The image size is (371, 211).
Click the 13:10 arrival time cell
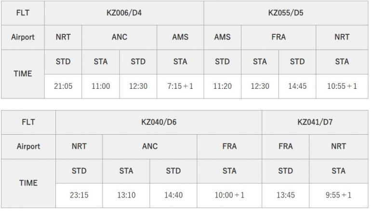point(126,196)
